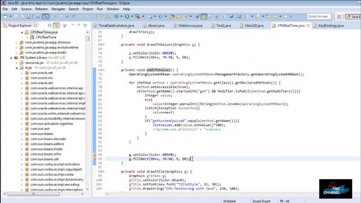
Task: Click the Print toolbar icon
Action: (x=29, y=16)
